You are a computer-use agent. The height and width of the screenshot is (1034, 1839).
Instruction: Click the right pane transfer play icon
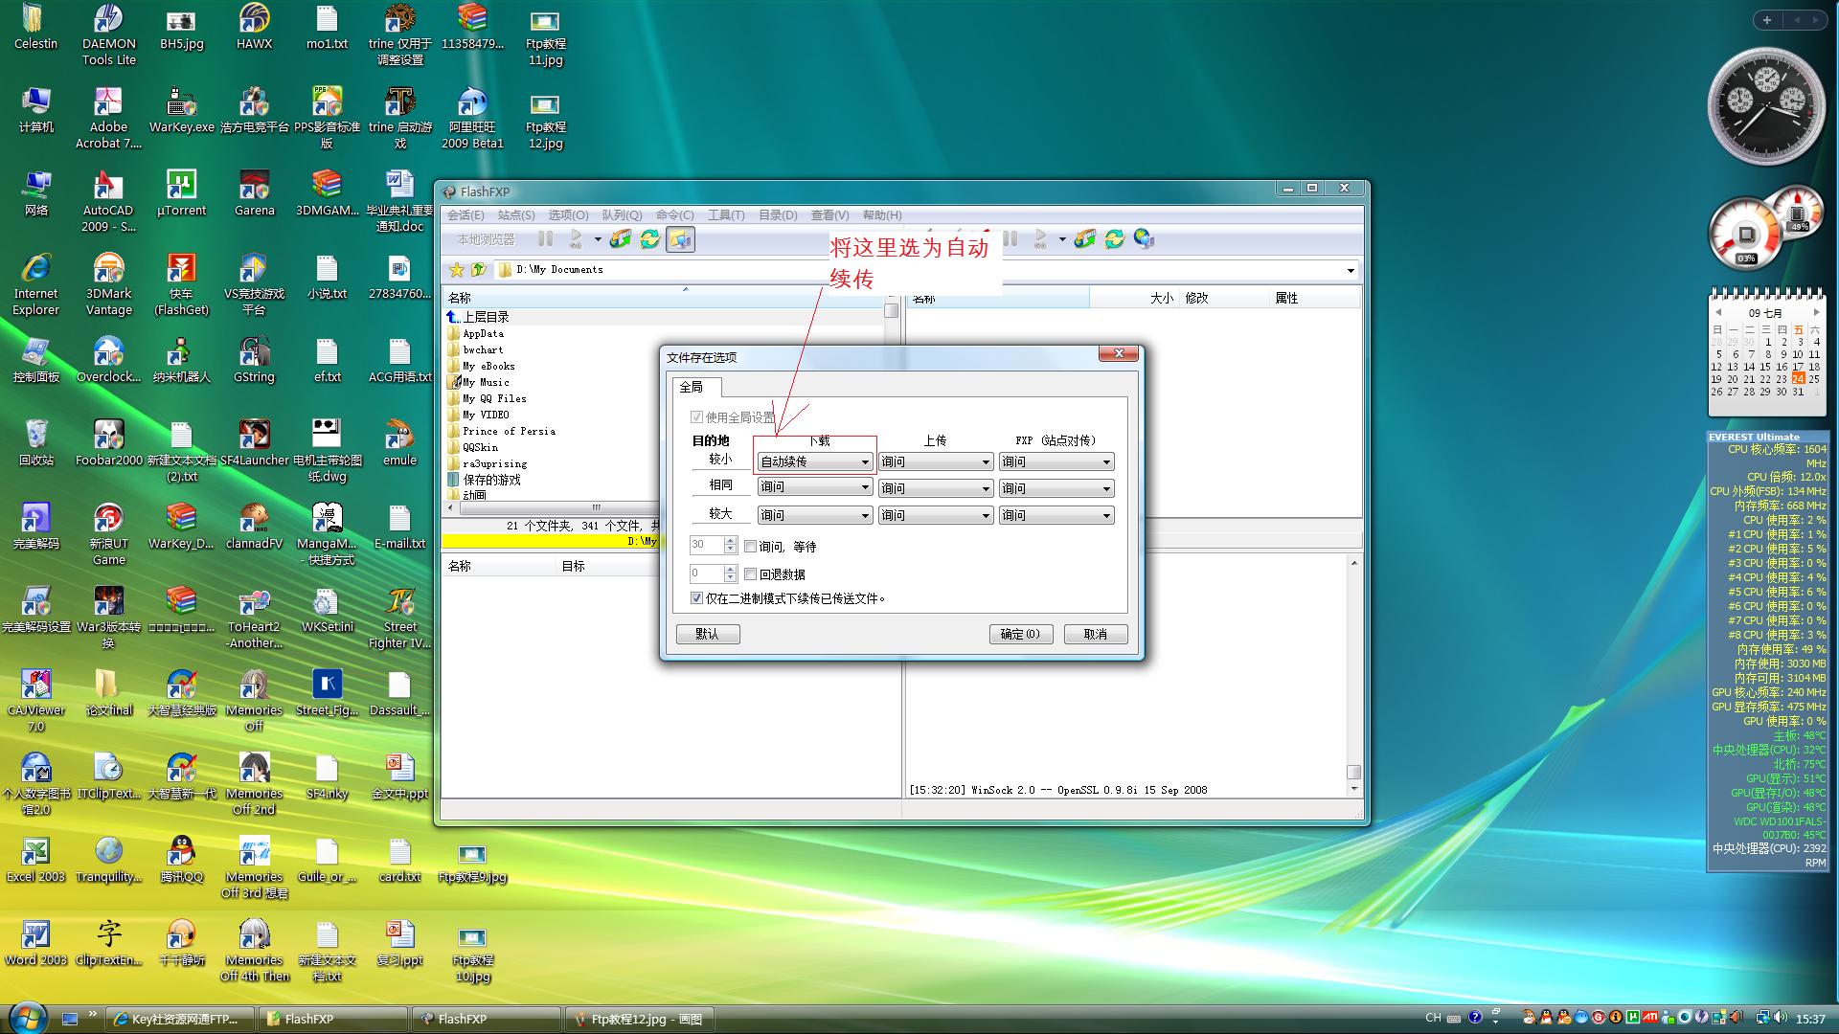pyautogui.click(x=1040, y=239)
